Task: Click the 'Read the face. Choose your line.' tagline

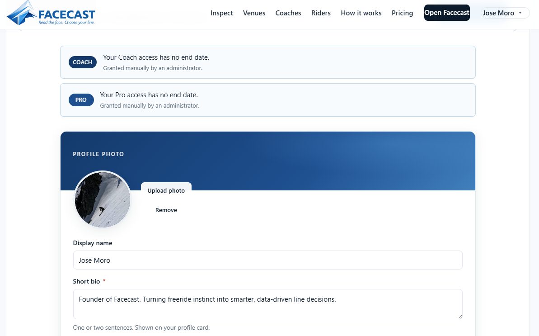Action: [x=66, y=22]
